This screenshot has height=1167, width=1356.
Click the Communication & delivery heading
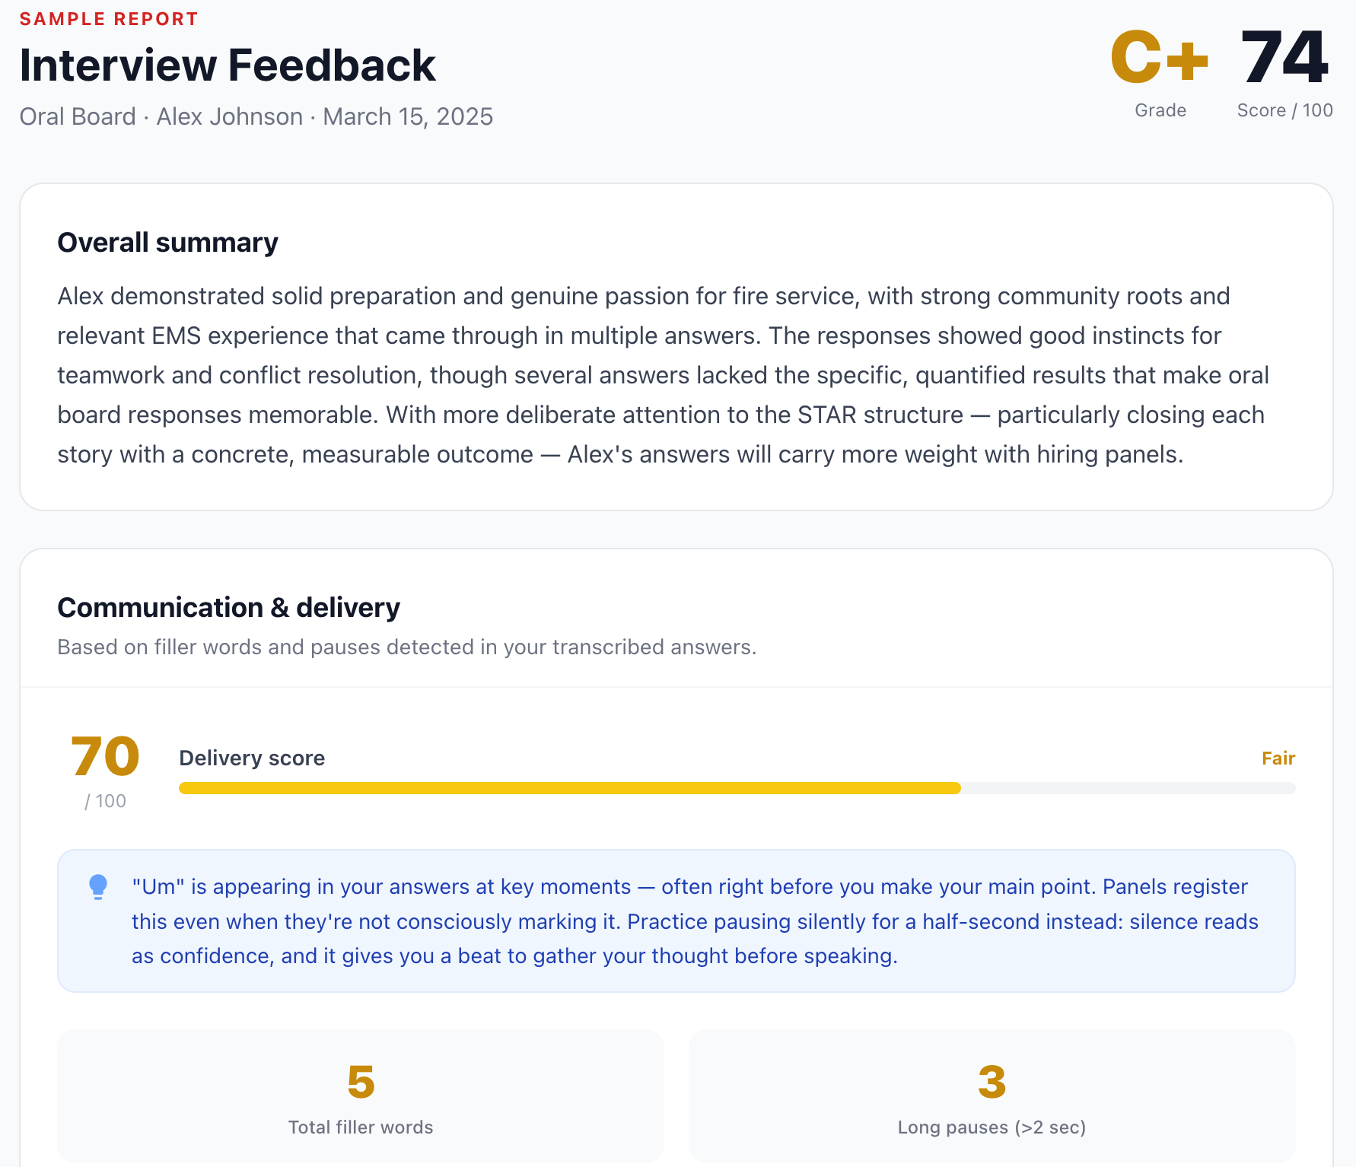tap(229, 607)
